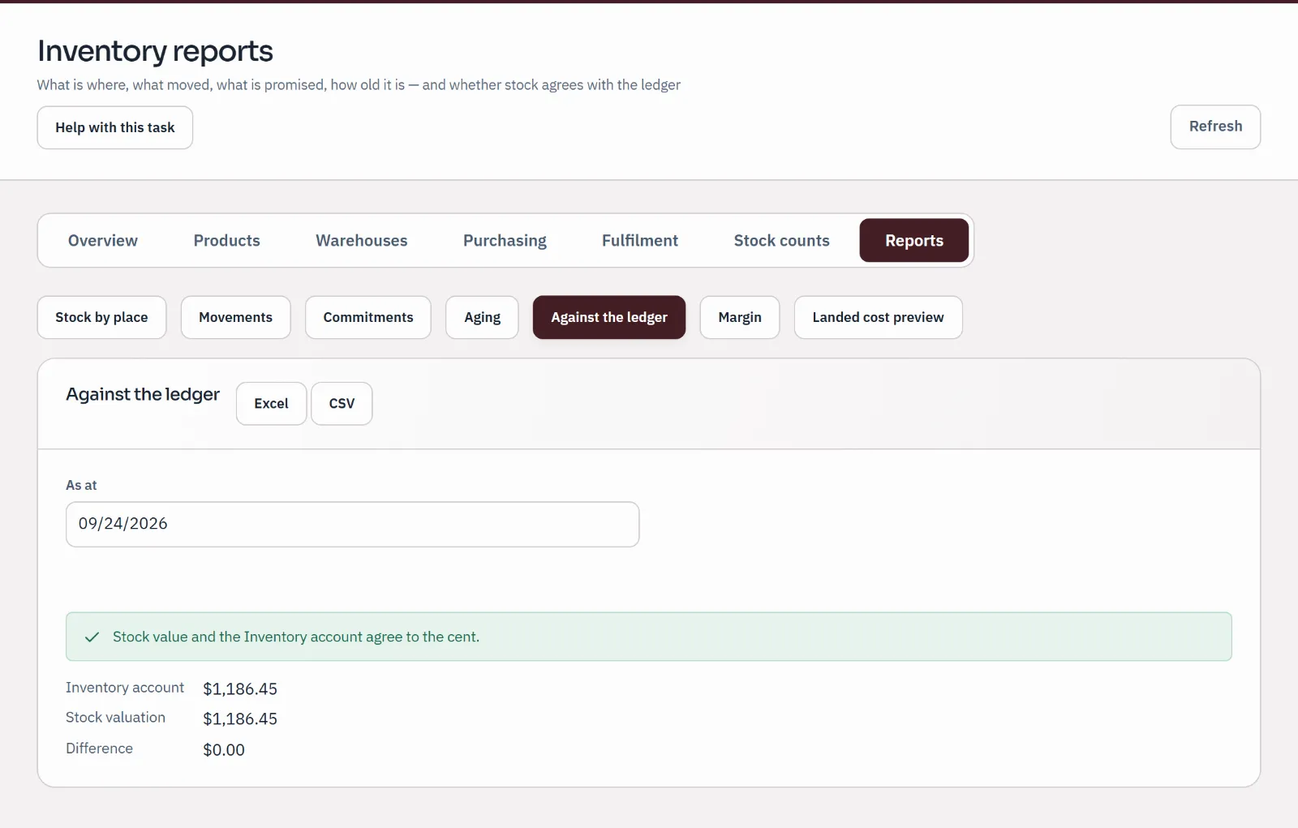Click the Inventory reports page title
The height and width of the screenshot is (828, 1298).
tap(155, 51)
